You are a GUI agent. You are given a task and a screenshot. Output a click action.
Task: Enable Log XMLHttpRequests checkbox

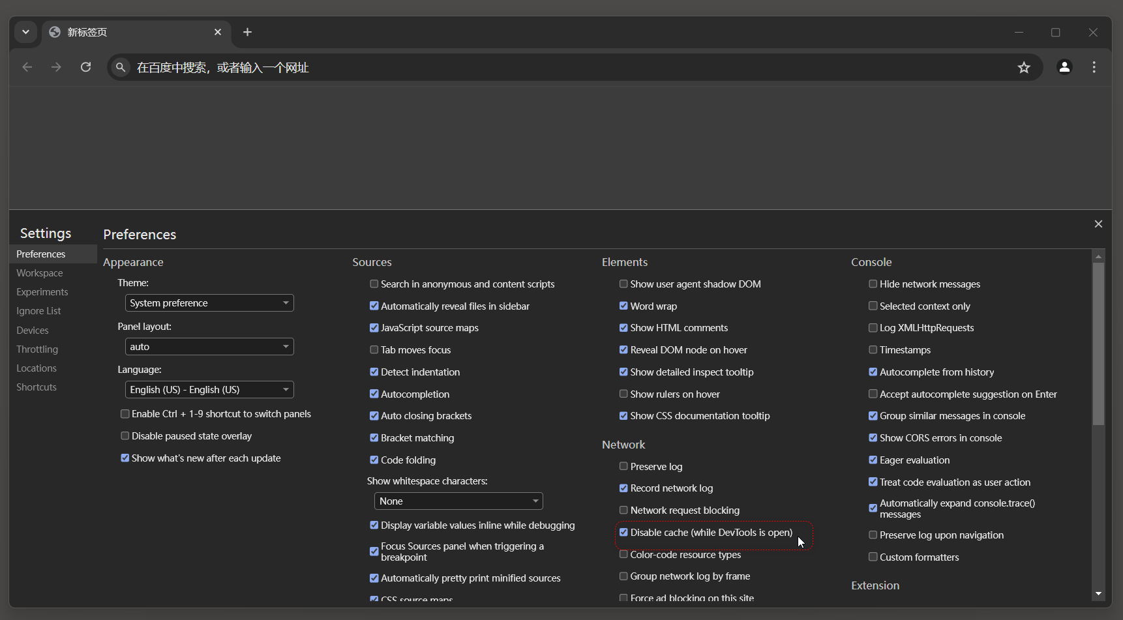pos(873,328)
